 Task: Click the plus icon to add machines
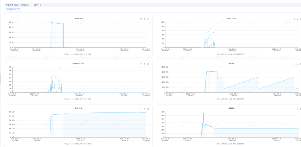(31, 5)
